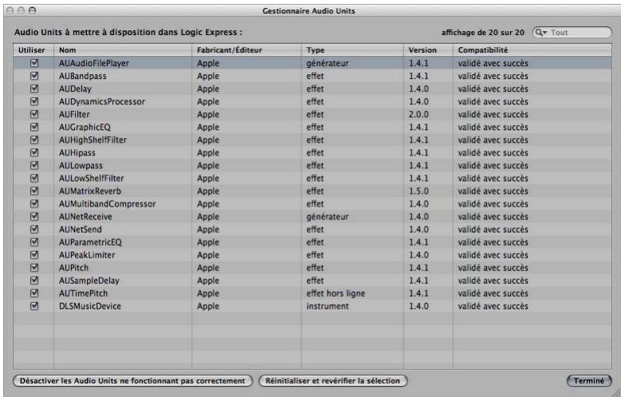Screen dimensions: 621x397
Task: Click Désactiver les Audio Units ne fonctionnant pas correctement
Action: [x=132, y=381]
